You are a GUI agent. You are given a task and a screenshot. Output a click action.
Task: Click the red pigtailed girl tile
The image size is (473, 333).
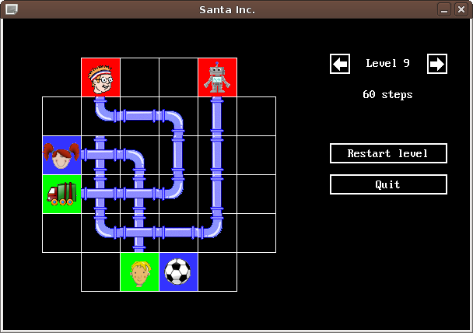click(61, 155)
